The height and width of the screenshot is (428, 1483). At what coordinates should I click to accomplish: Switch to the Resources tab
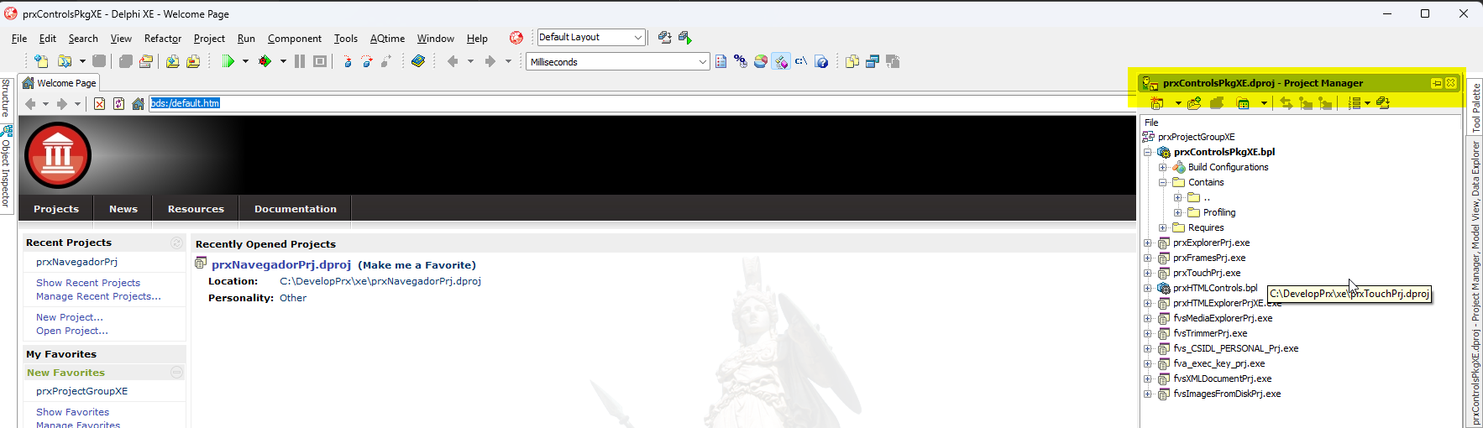(x=196, y=209)
